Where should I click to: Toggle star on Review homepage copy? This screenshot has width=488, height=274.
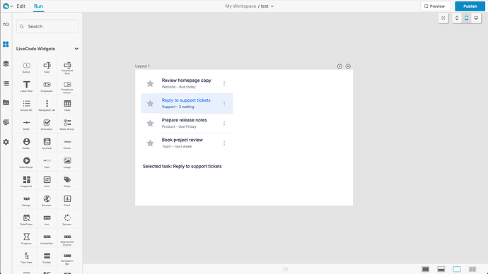pyautogui.click(x=150, y=83)
